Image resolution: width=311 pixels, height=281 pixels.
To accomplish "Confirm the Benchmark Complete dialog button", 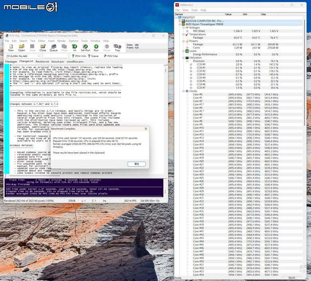I will point(136,164).
